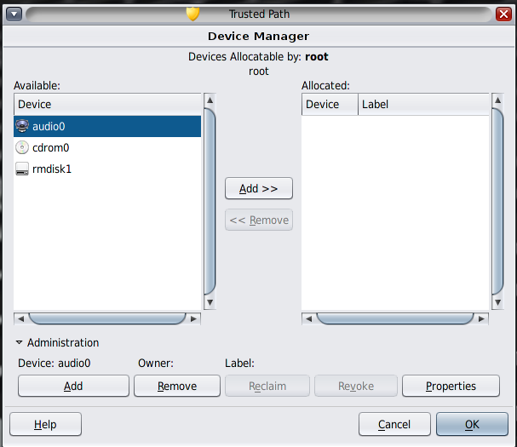The width and height of the screenshot is (517, 447).
Task: Select audio0 in the Available list
Action: [x=107, y=126]
